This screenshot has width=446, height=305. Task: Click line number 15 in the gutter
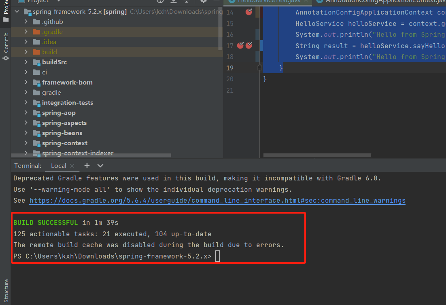[x=230, y=23]
